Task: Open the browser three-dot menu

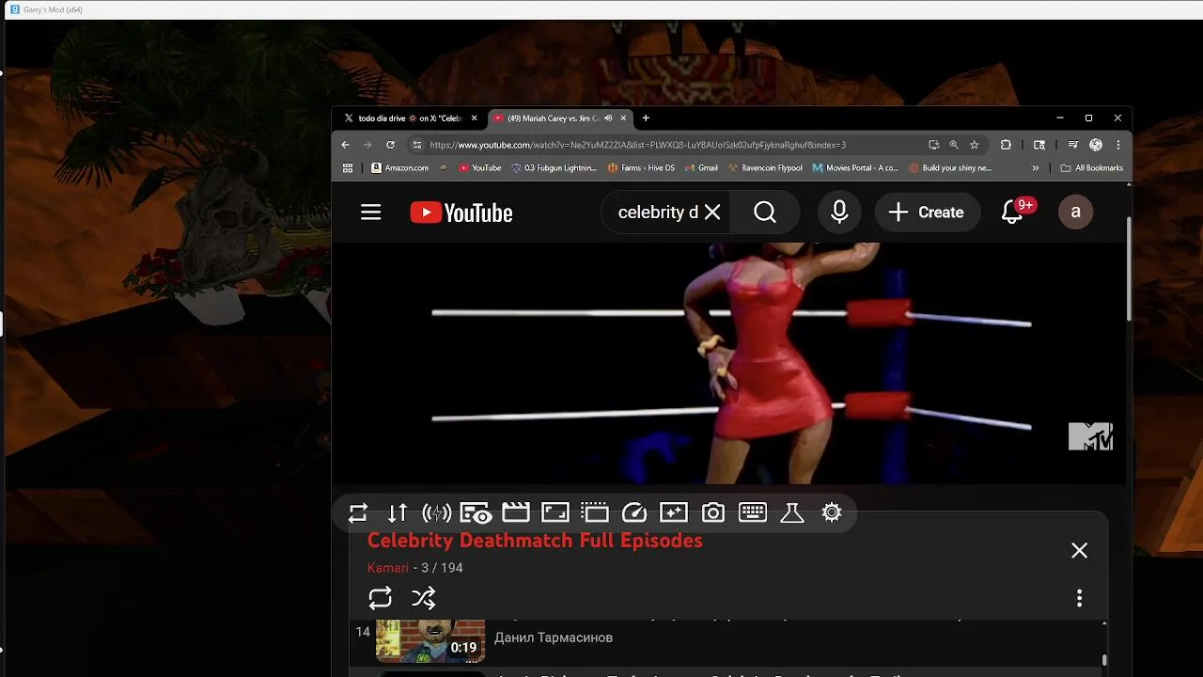Action: click(x=1118, y=145)
